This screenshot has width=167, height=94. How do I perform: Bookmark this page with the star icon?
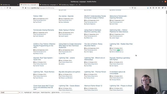(x=135, y=8)
